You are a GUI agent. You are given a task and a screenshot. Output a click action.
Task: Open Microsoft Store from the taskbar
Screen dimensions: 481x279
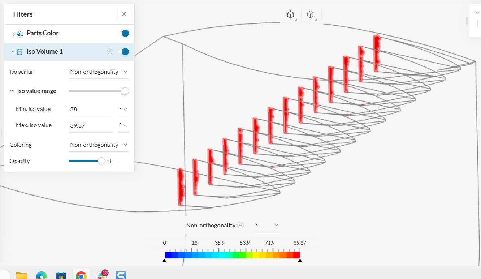click(61, 275)
